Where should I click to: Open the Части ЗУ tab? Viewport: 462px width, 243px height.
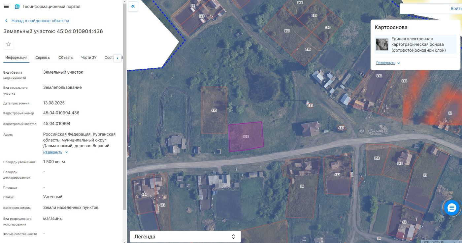(x=89, y=58)
